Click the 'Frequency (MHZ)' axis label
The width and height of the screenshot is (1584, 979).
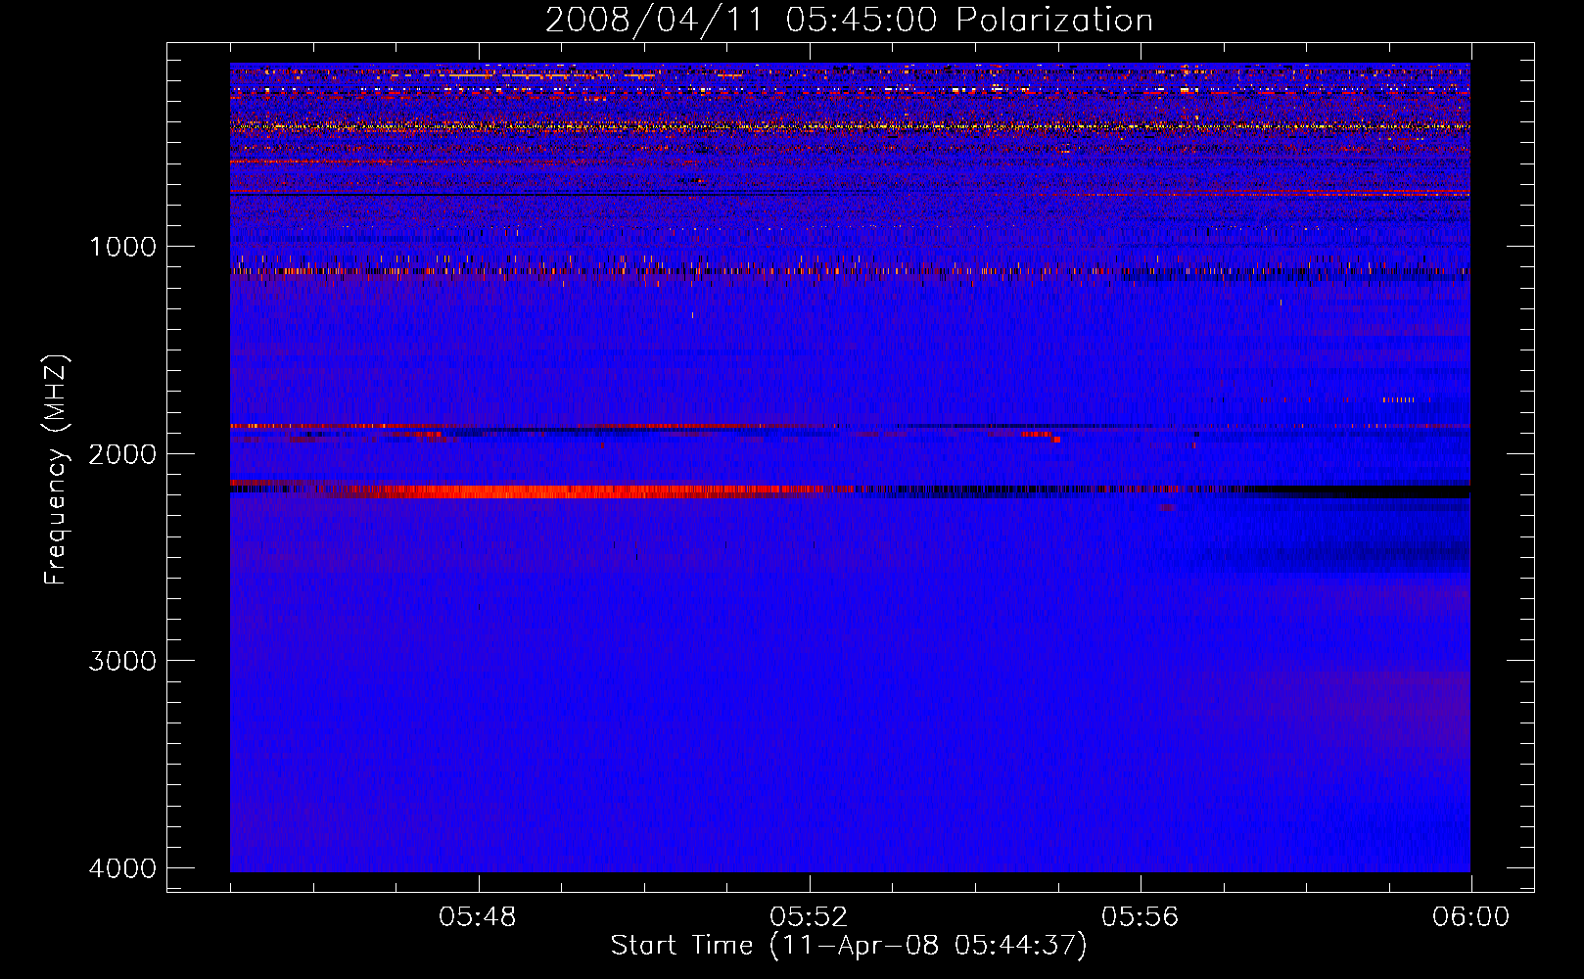pyautogui.click(x=57, y=470)
